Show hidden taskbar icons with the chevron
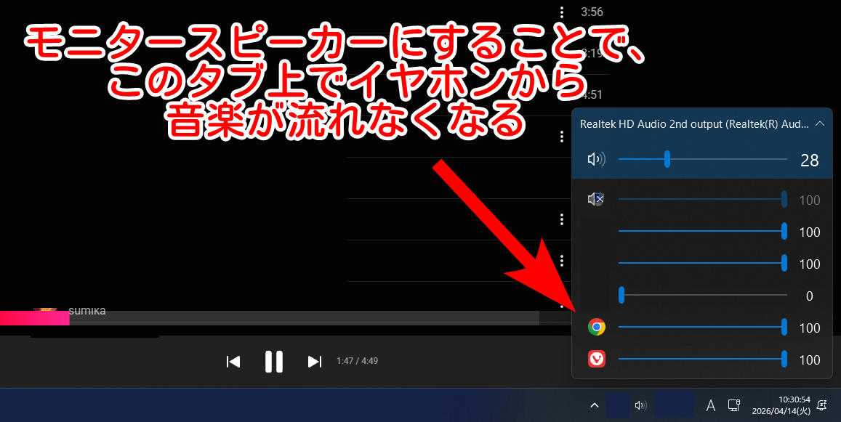The image size is (841, 422). (594, 405)
